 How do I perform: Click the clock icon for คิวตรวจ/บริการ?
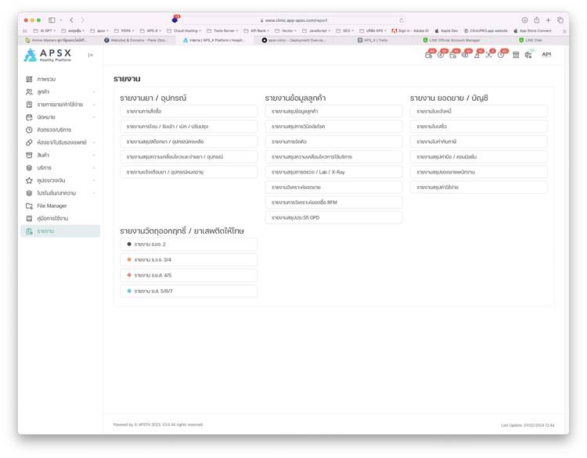29,130
